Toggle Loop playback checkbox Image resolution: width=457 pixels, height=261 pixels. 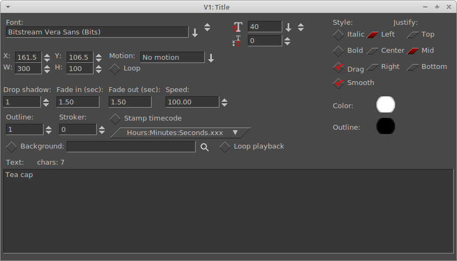[x=225, y=147]
